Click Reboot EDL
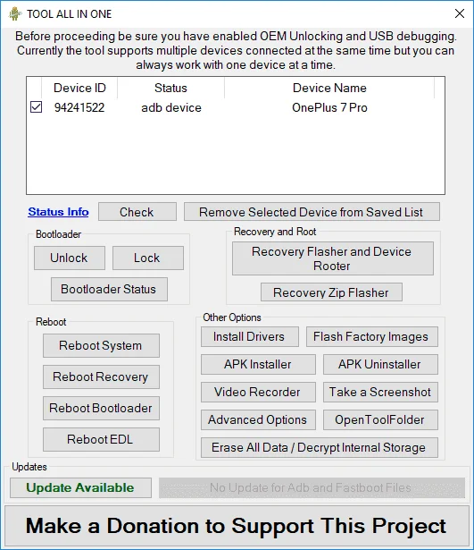Image resolution: width=474 pixels, height=550 pixels. point(101,439)
